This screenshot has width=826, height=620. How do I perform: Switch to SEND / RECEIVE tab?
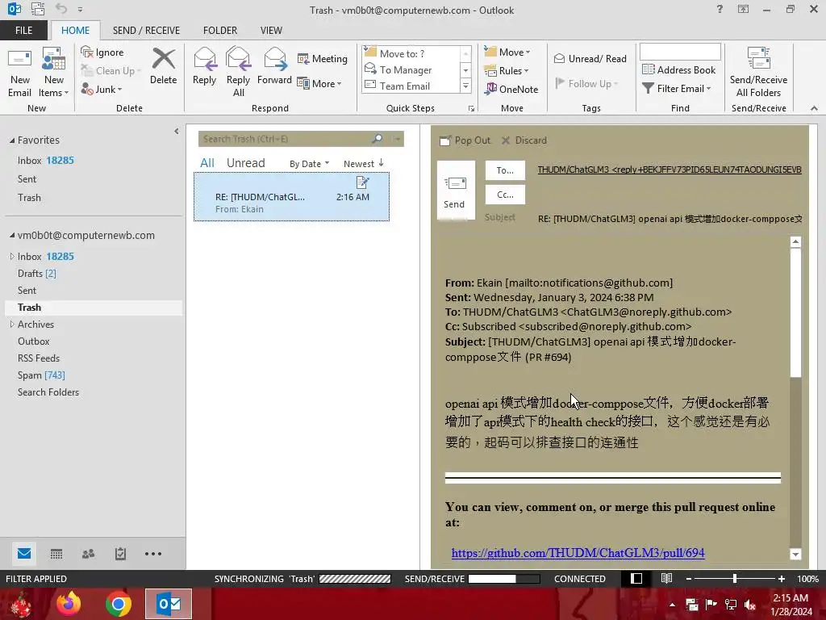pyautogui.click(x=146, y=31)
